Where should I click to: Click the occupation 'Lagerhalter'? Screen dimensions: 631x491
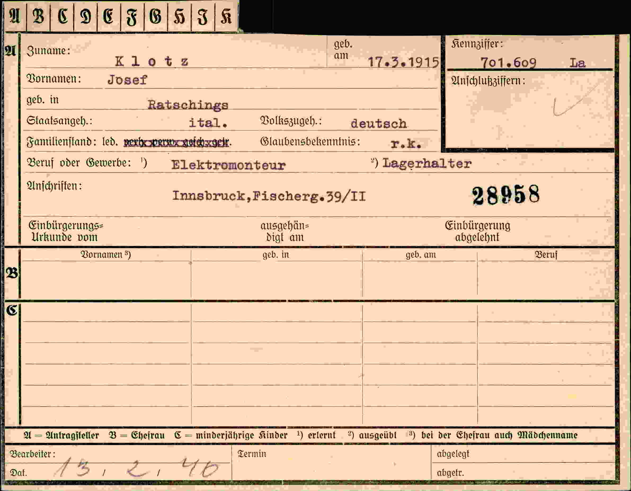click(x=427, y=164)
